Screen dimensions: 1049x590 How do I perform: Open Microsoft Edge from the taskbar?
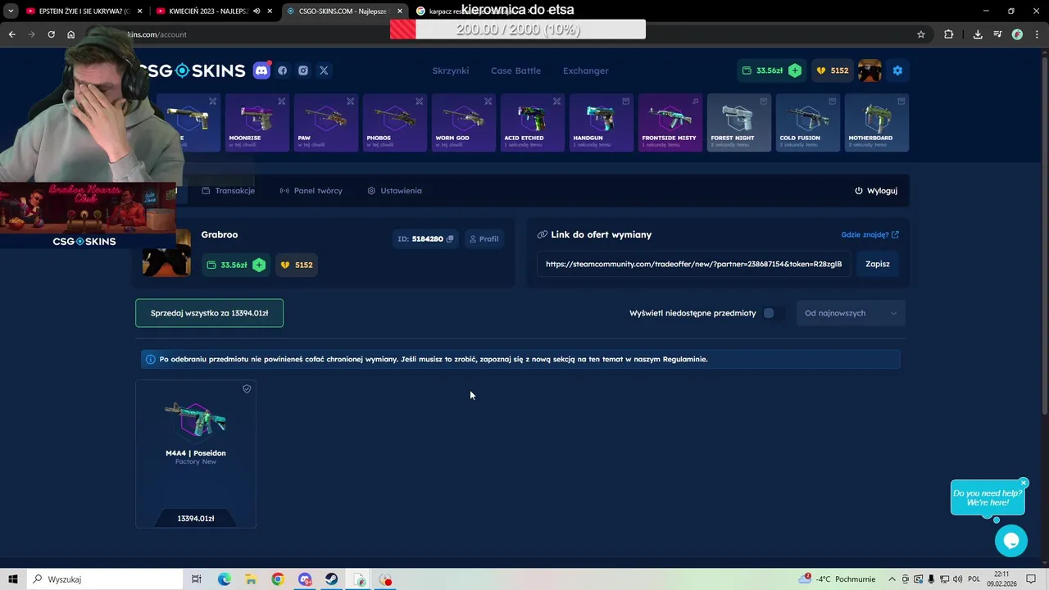click(x=225, y=579)
